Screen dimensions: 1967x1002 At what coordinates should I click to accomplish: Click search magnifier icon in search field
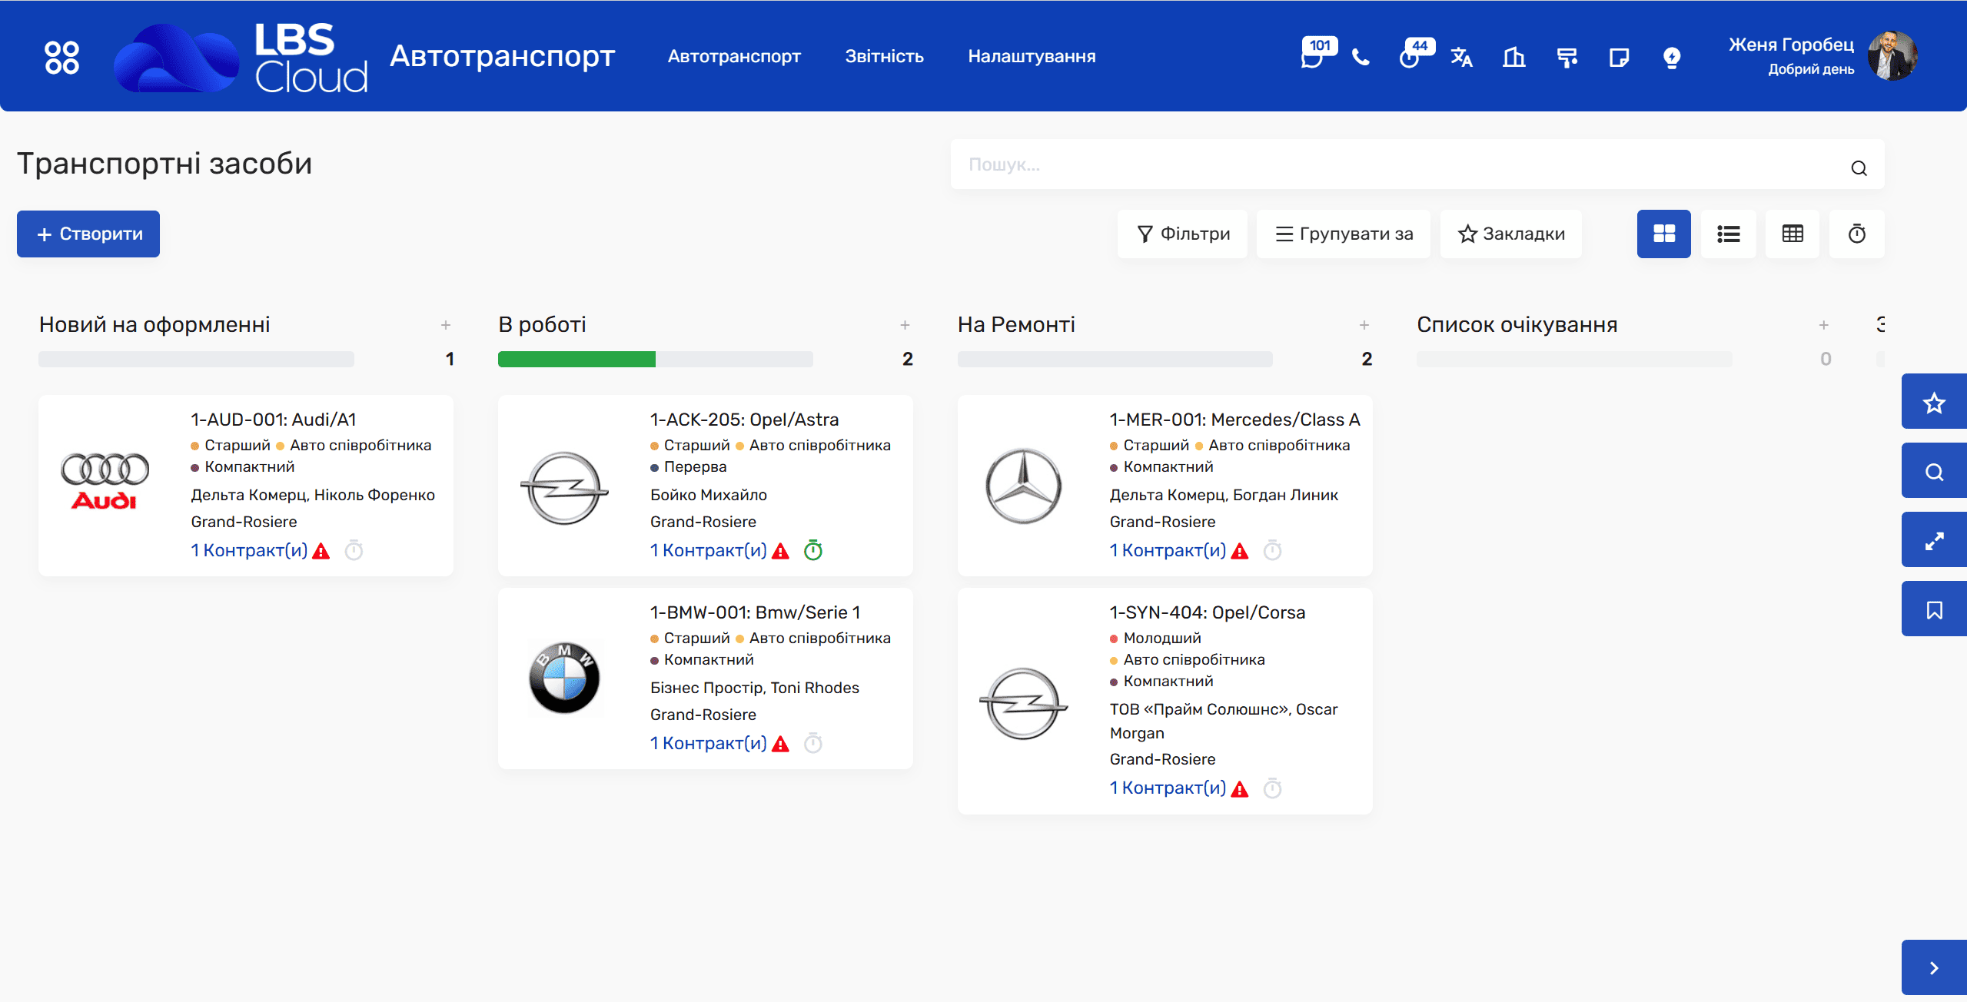(x=1859, y=168)
